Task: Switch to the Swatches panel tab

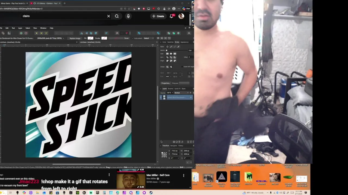Action: 170,42
